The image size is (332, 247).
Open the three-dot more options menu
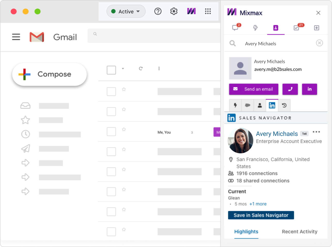coord(316,132)
